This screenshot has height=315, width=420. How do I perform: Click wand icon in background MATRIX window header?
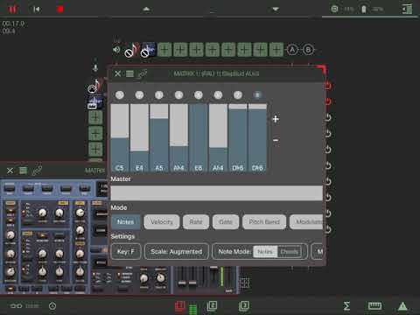click(37, 171)
